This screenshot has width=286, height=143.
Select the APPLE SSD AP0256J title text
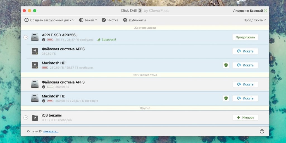coord(60,35)
